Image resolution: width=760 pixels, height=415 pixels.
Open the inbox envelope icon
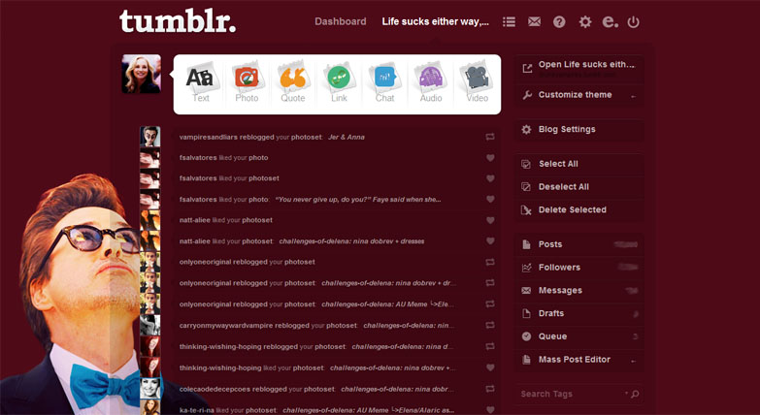[x=534, y=21]
